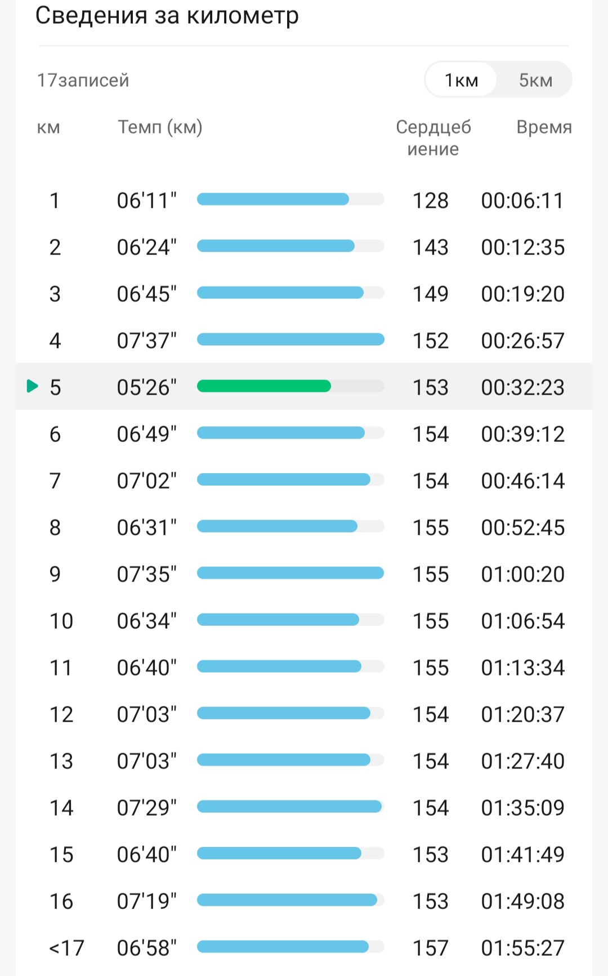Screen dimensions: 608x976
Task: Select kilometer 12 row with pace 07'03"
Action: (304, 714)
